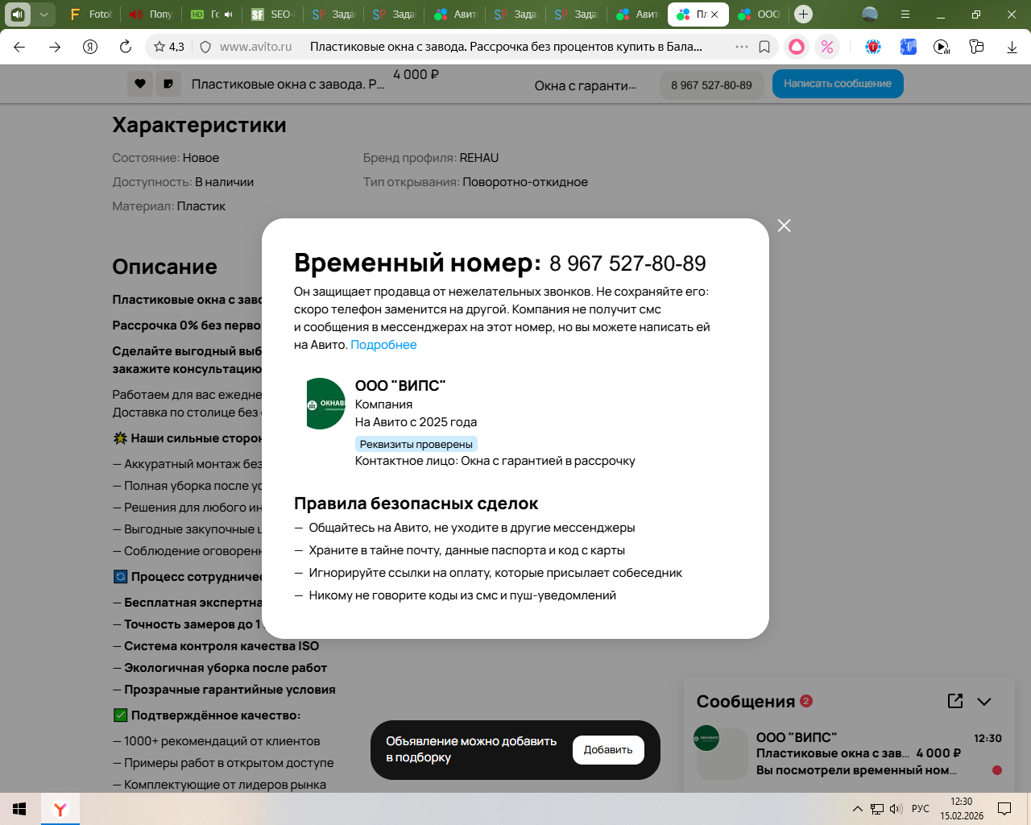Open the Windows notification center
Viewport: 1031px width, 825px height.
point(1004,809)
